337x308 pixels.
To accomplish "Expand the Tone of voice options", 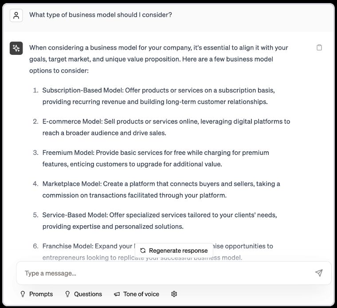I will [141, 294].
